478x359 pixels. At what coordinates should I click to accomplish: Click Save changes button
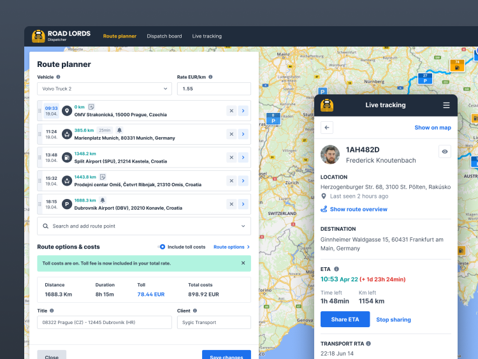pyautogui.click(x=226, y=355)
